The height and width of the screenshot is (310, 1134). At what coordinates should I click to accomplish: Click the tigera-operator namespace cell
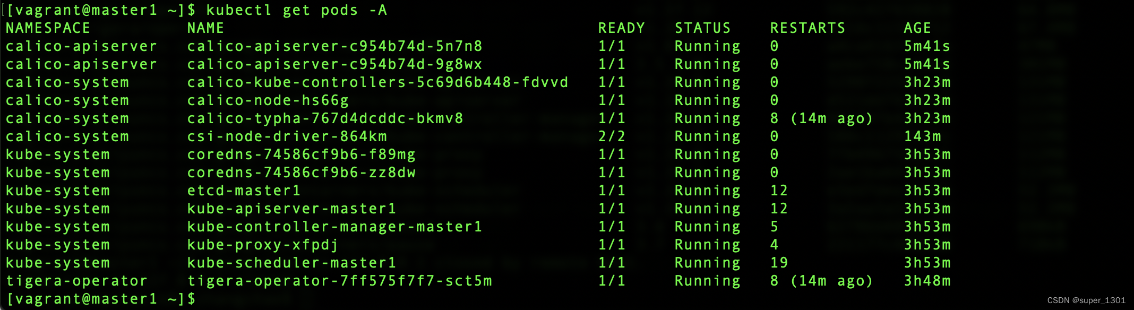click(76, 281)
